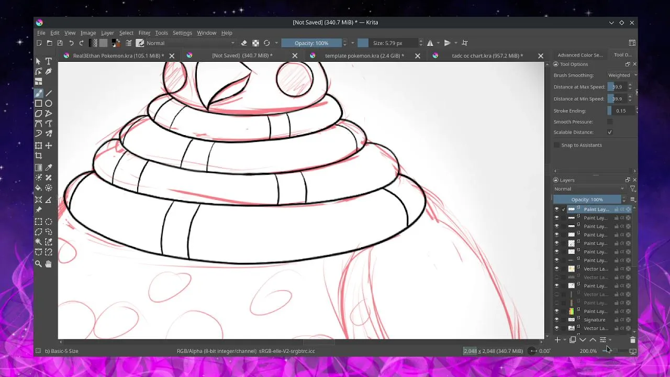Select the Rectangle shape tool
This screenshot has height=377, width=670.
[x=38, y=104]
